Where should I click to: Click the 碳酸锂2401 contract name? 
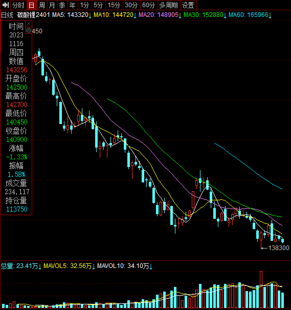pos(34,15)
